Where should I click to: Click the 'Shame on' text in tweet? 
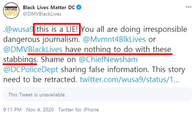[58, 59]
